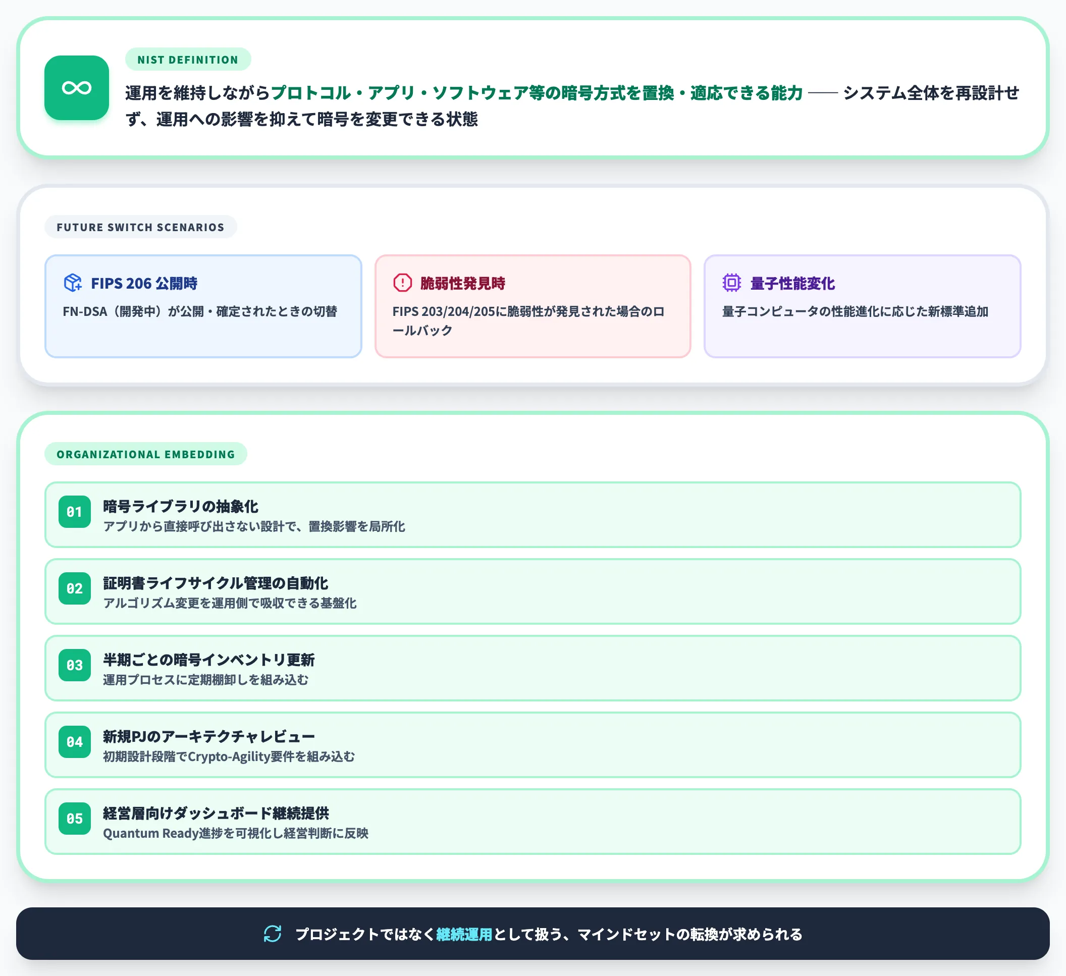Image resolution: width=1066 pixels, height=976 pixels.
Task: Click 証明書ライフサイクル管理の自動化 title
Action: (215, 583)
